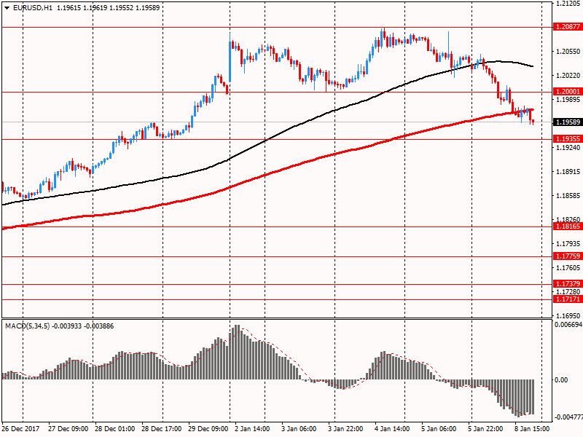Select the 1.20877 resistance level label
Image resolution: width=583 pixels, height=437 pixels.
click(x=568, y=27)
